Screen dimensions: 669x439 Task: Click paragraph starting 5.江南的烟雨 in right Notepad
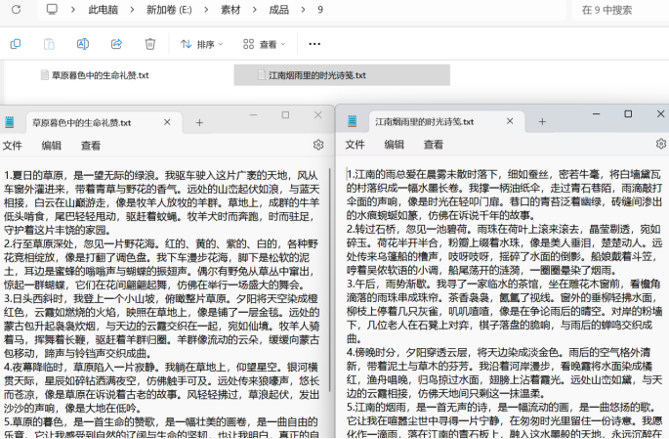[504, 420]
